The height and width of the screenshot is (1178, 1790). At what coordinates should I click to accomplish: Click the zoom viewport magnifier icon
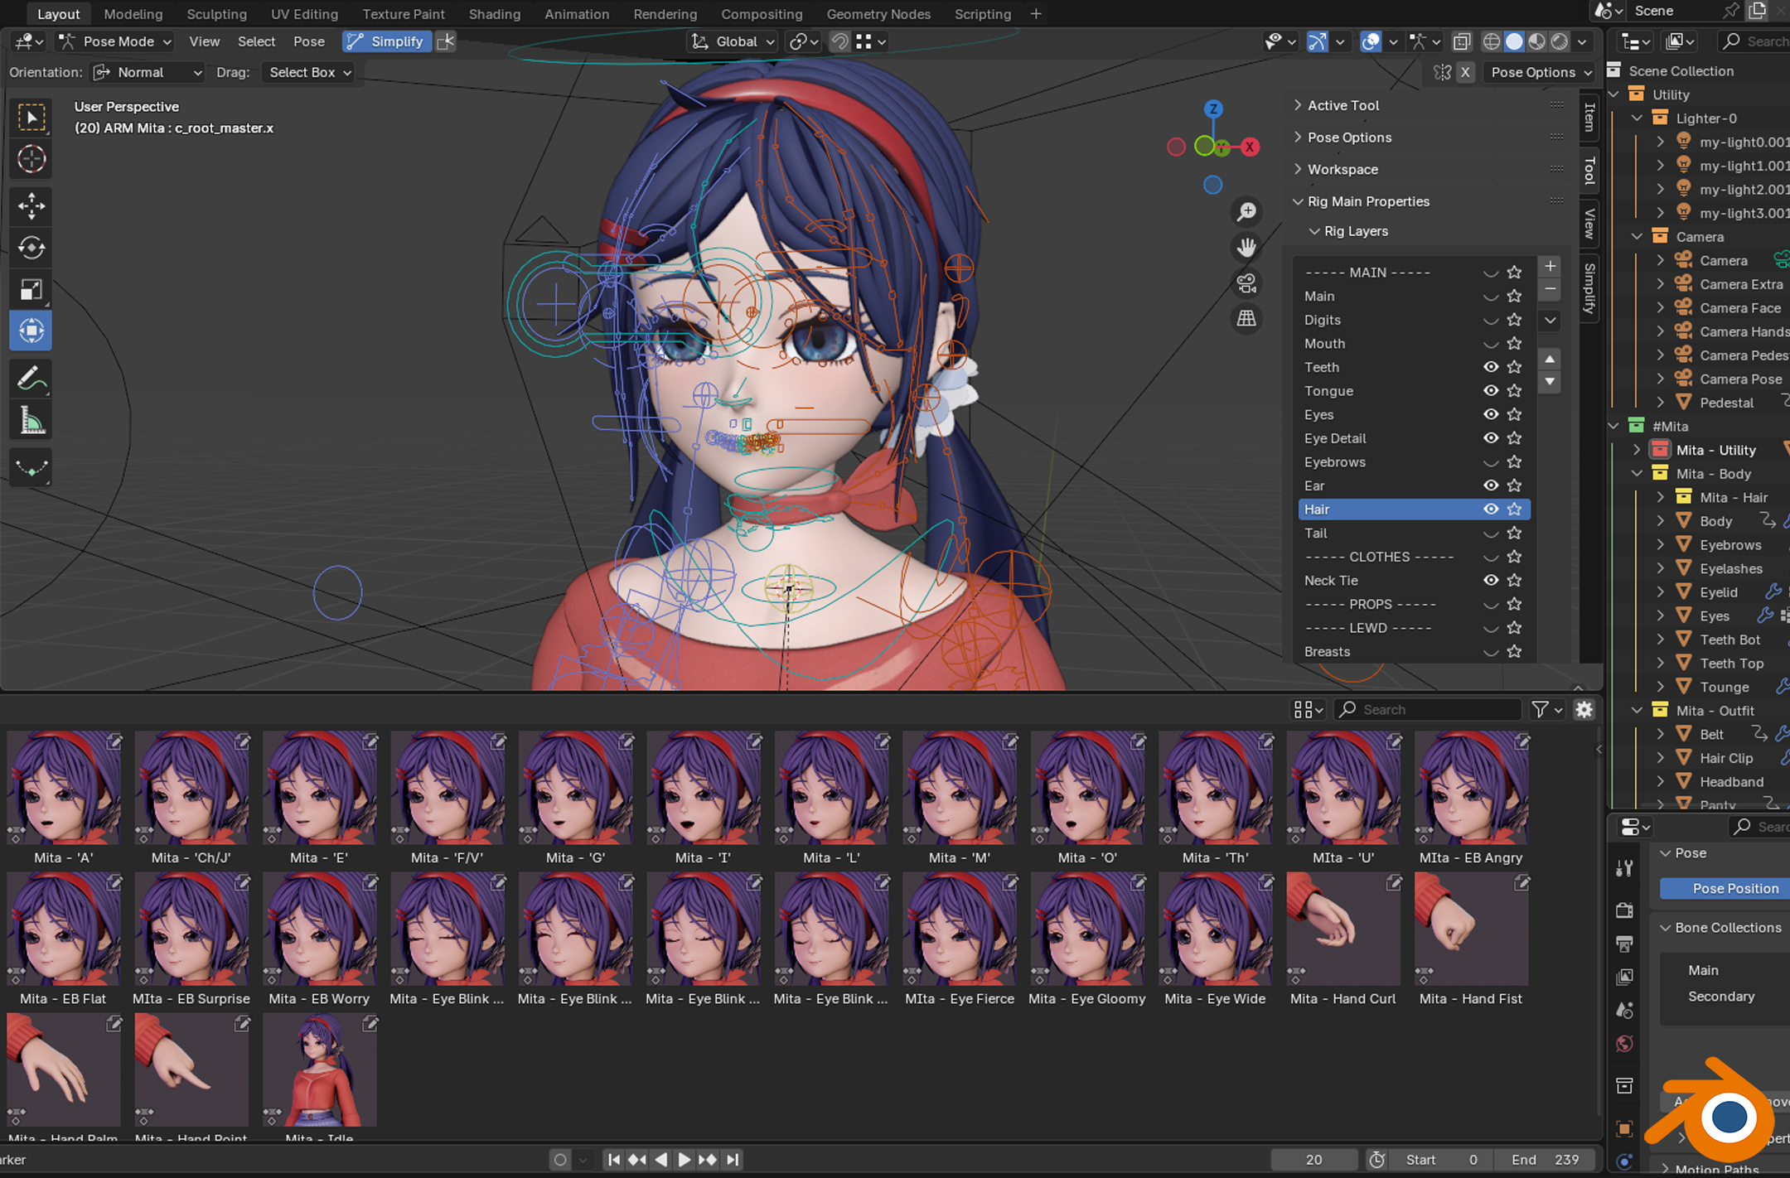pos(1246,212)
